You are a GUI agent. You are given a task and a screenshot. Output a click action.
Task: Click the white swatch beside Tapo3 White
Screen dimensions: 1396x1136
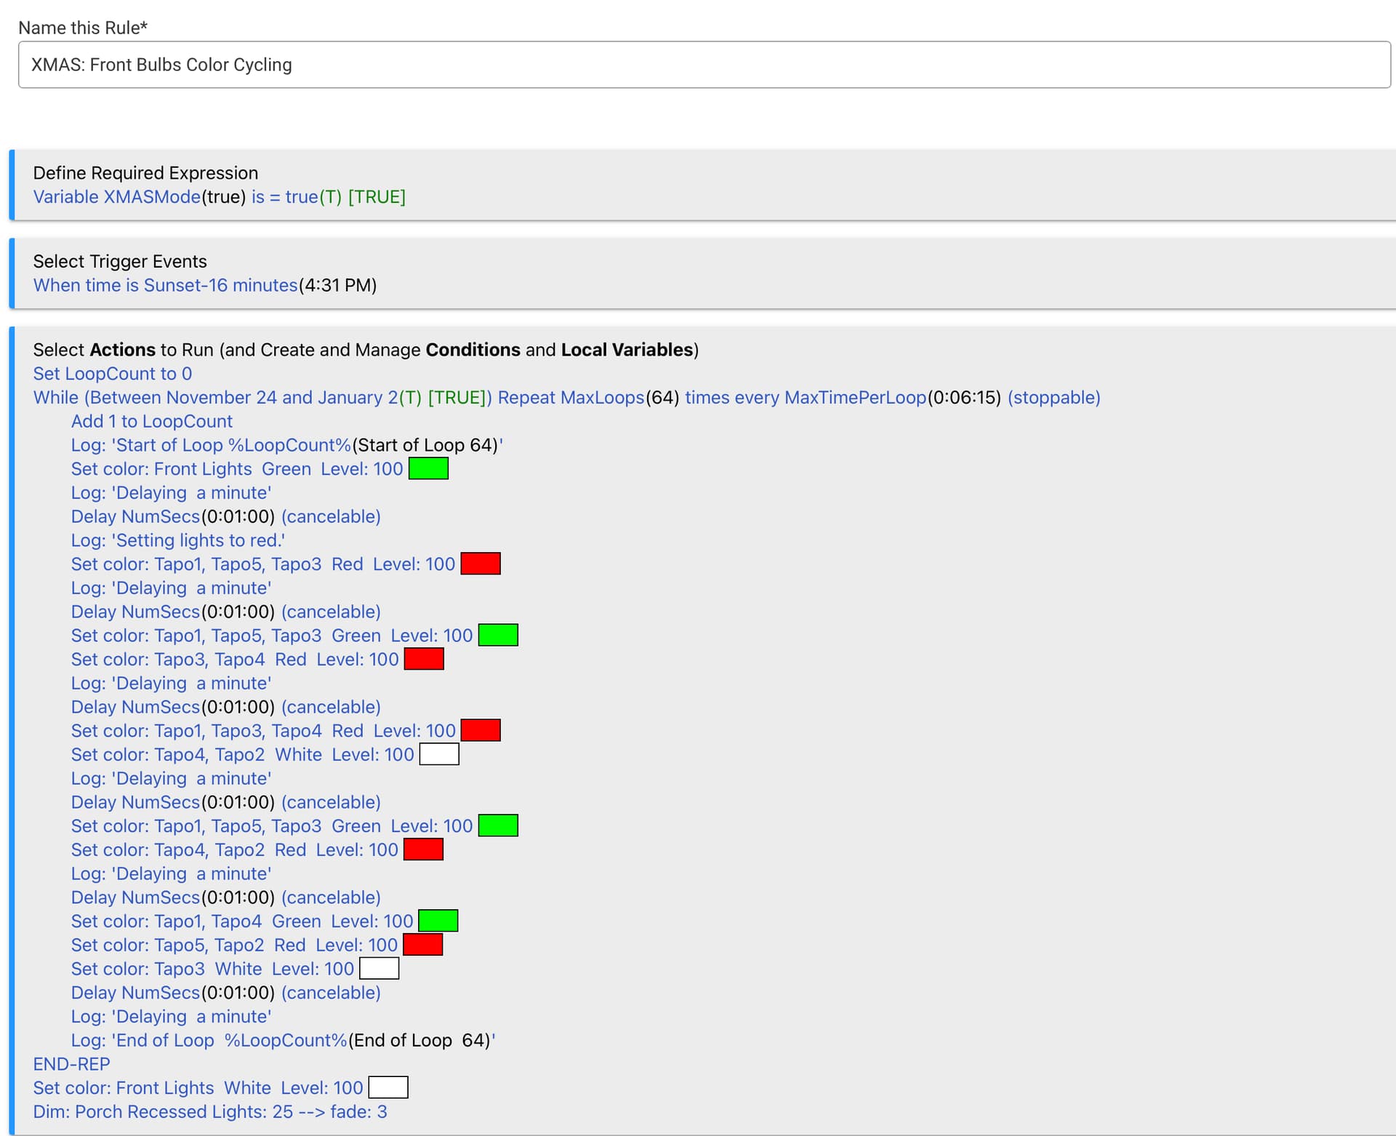[x=379, y=969]
